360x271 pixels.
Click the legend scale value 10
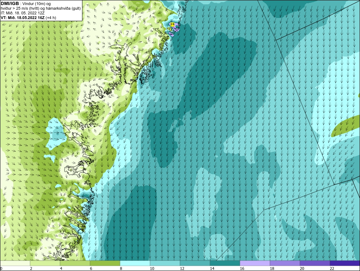click(152, 268)
